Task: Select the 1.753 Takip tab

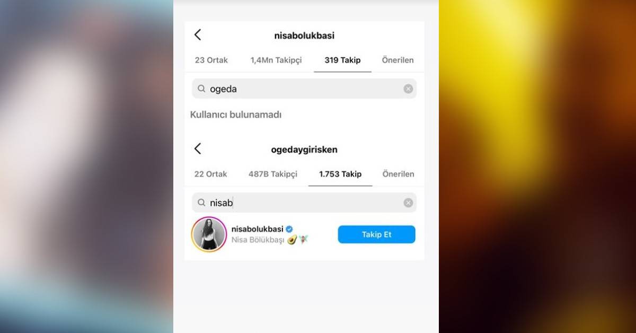Action: 340,174
